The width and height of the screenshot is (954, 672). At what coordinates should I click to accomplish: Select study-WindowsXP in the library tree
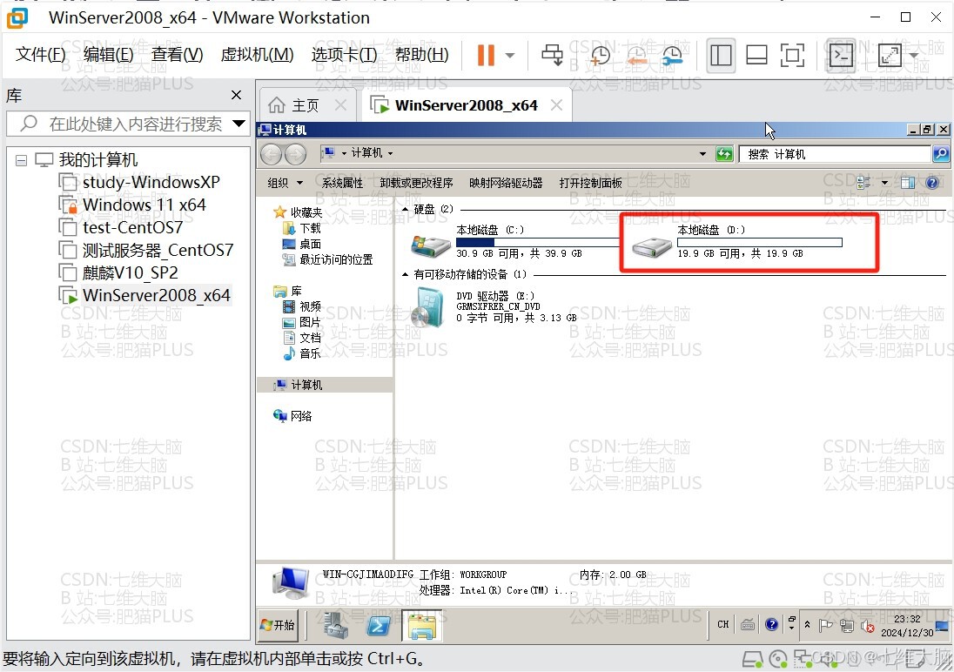point(151,182)
